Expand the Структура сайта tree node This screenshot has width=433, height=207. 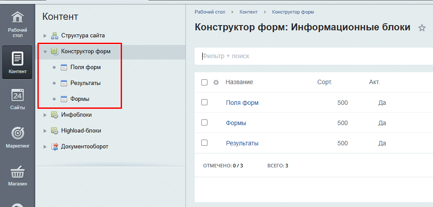pyautogui.click(x=45, y=36)
